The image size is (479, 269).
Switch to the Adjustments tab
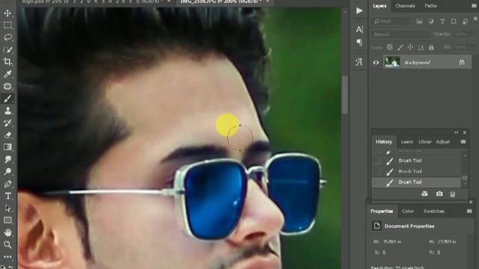[x=442, y=142]
